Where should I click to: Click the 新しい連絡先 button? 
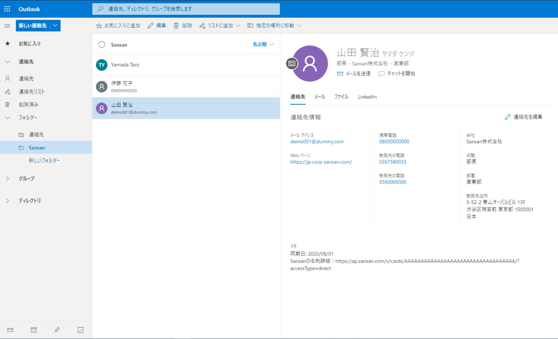pos(33,25)
